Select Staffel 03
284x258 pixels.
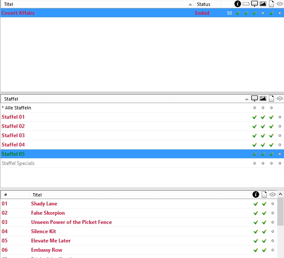click(142, 136)
